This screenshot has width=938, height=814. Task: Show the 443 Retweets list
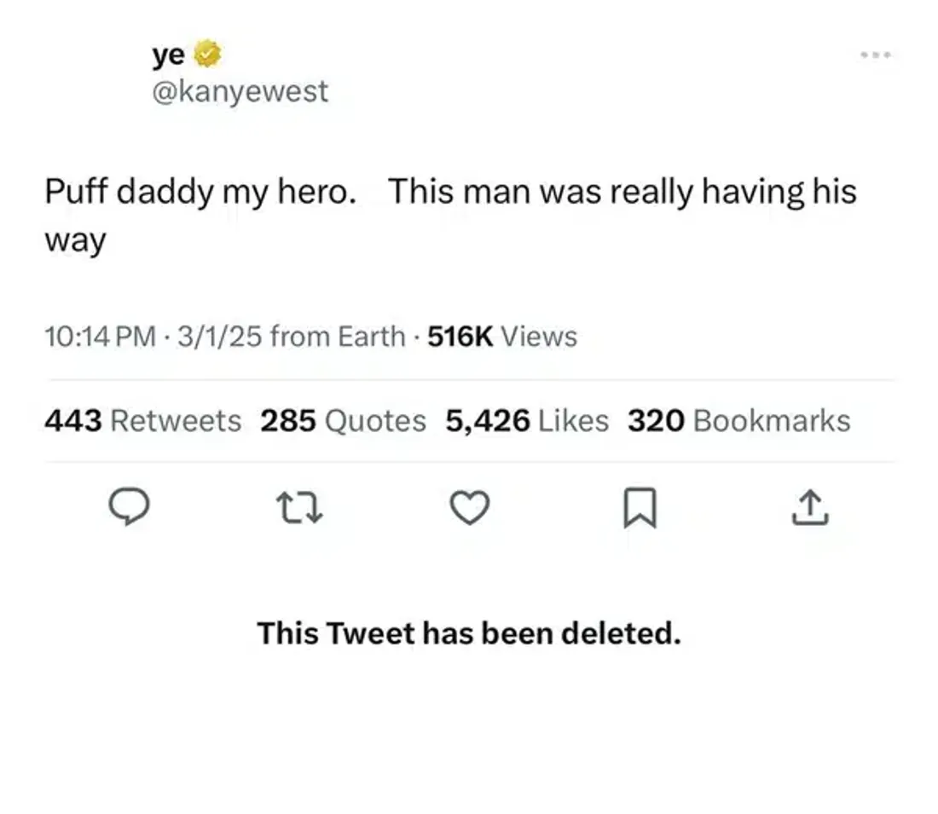click(142, 420)
